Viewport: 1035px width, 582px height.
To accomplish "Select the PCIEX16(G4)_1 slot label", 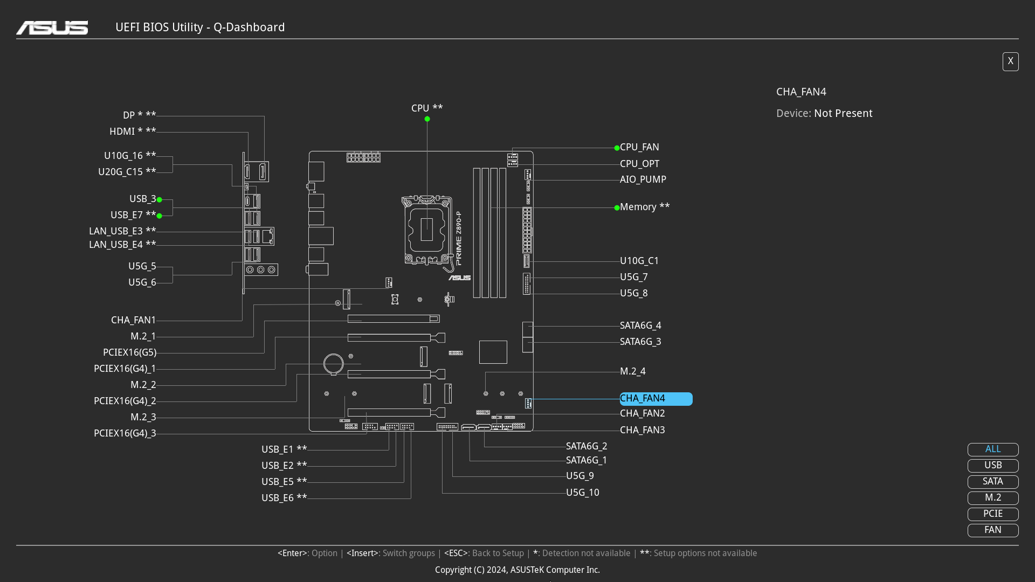I will (125, 369).
